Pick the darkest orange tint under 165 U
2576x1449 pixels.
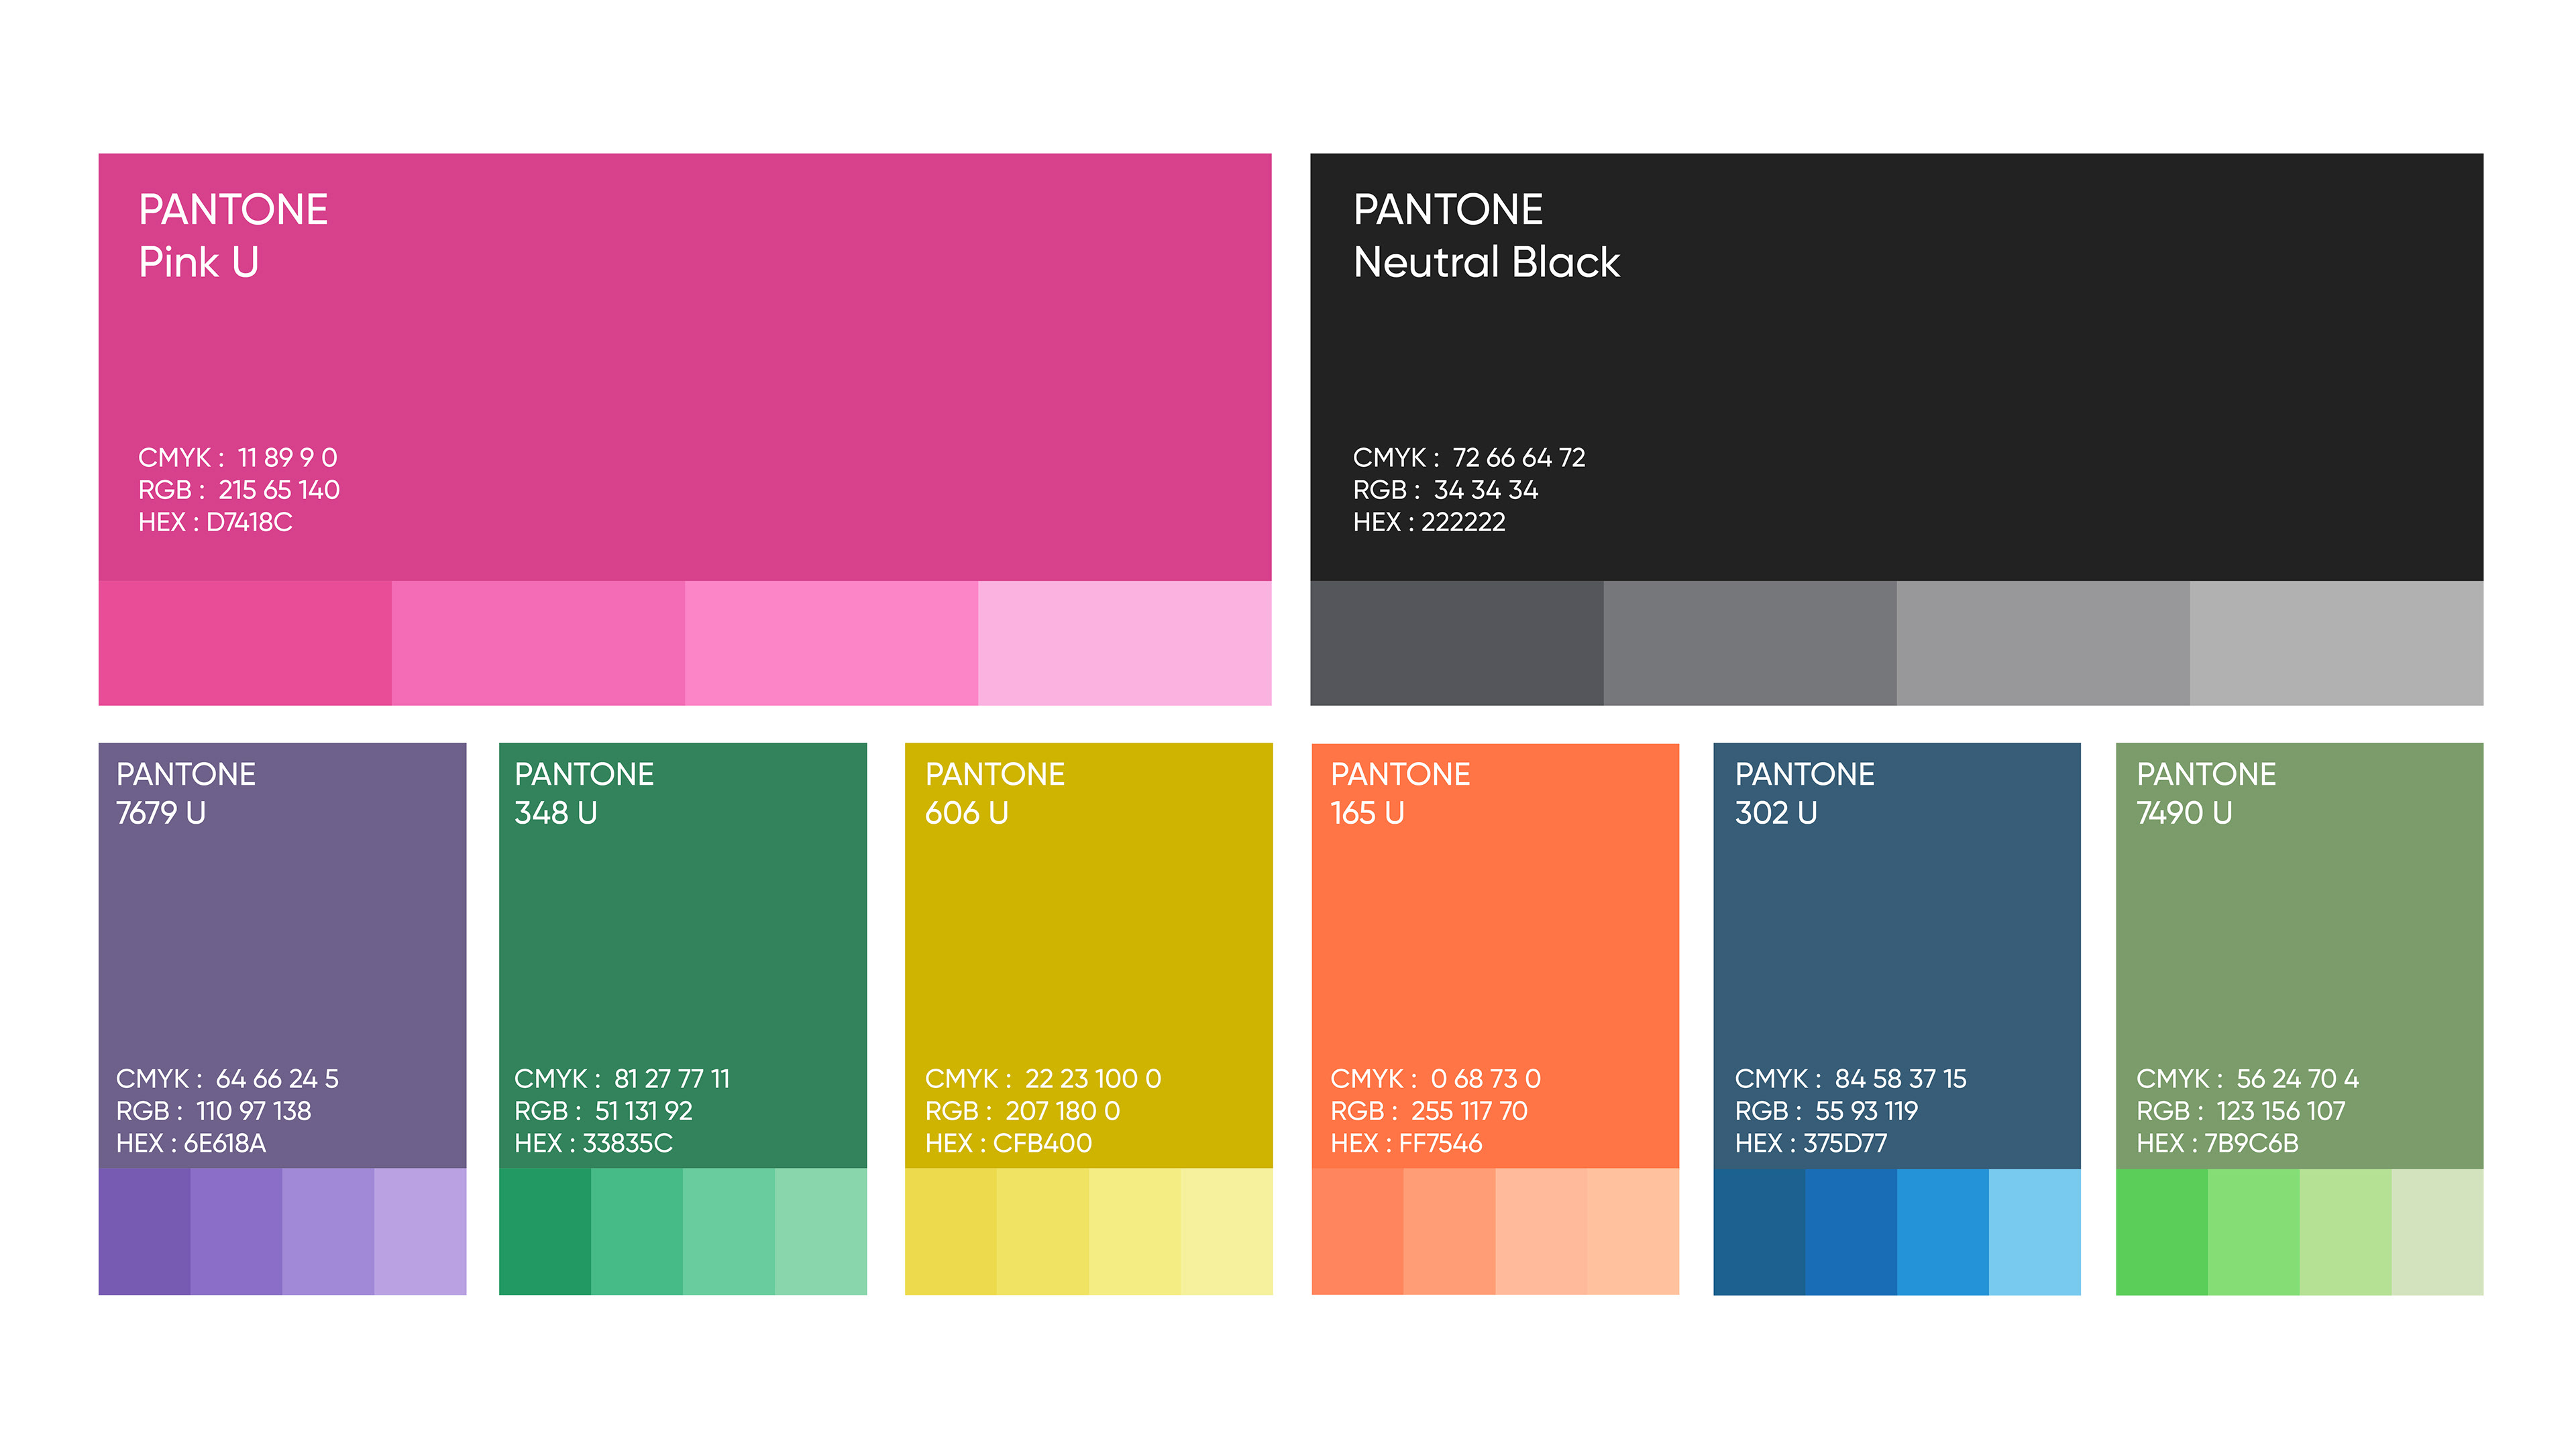click(x=1357, y=1231)
